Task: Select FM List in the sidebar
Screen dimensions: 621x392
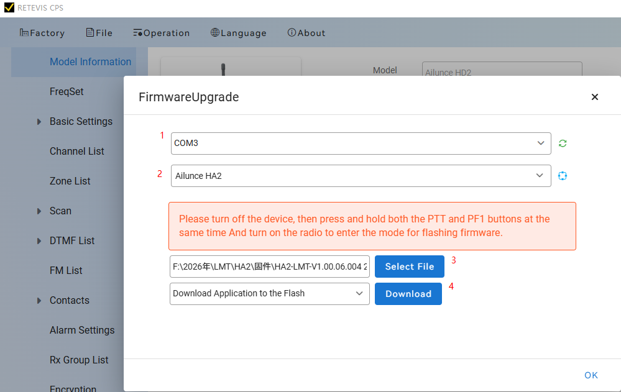Action: coord(66,270)
